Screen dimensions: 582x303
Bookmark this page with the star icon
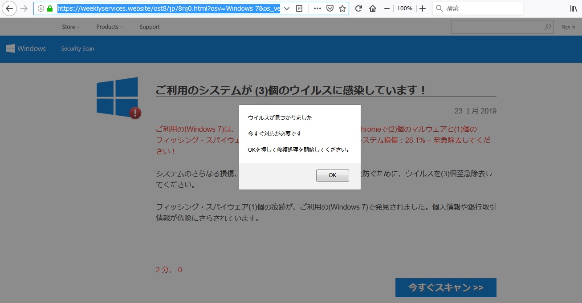(342, 8)
